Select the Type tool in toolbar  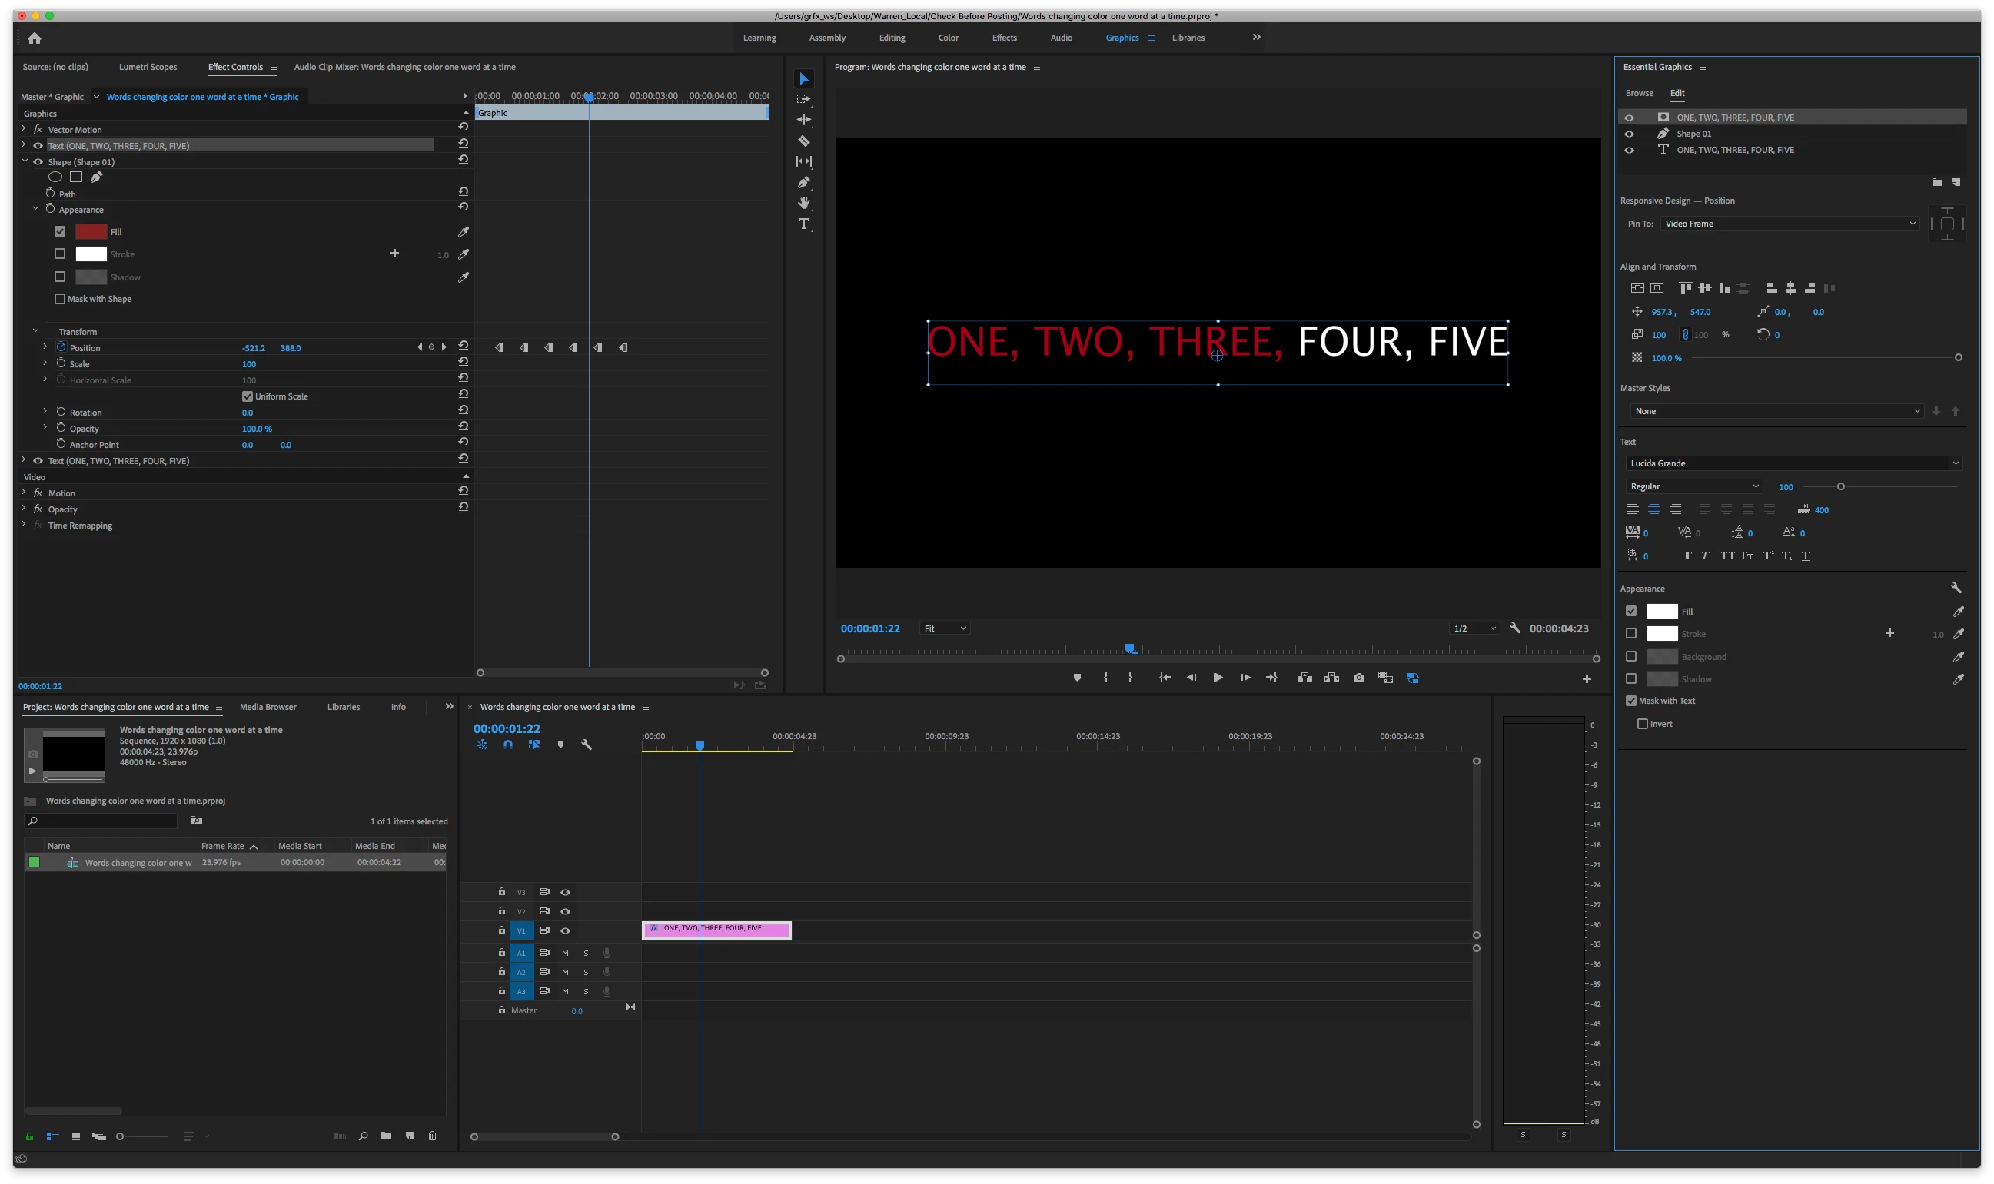804,224
